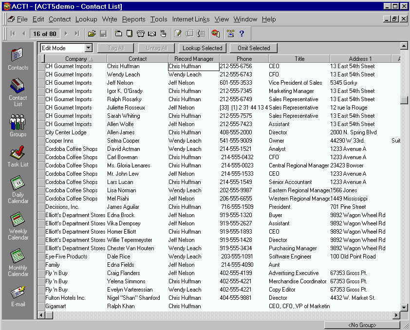Select the row selector for Cooper Inns
This screenshot has height=330, width=410.
click(x=41, y=141)
